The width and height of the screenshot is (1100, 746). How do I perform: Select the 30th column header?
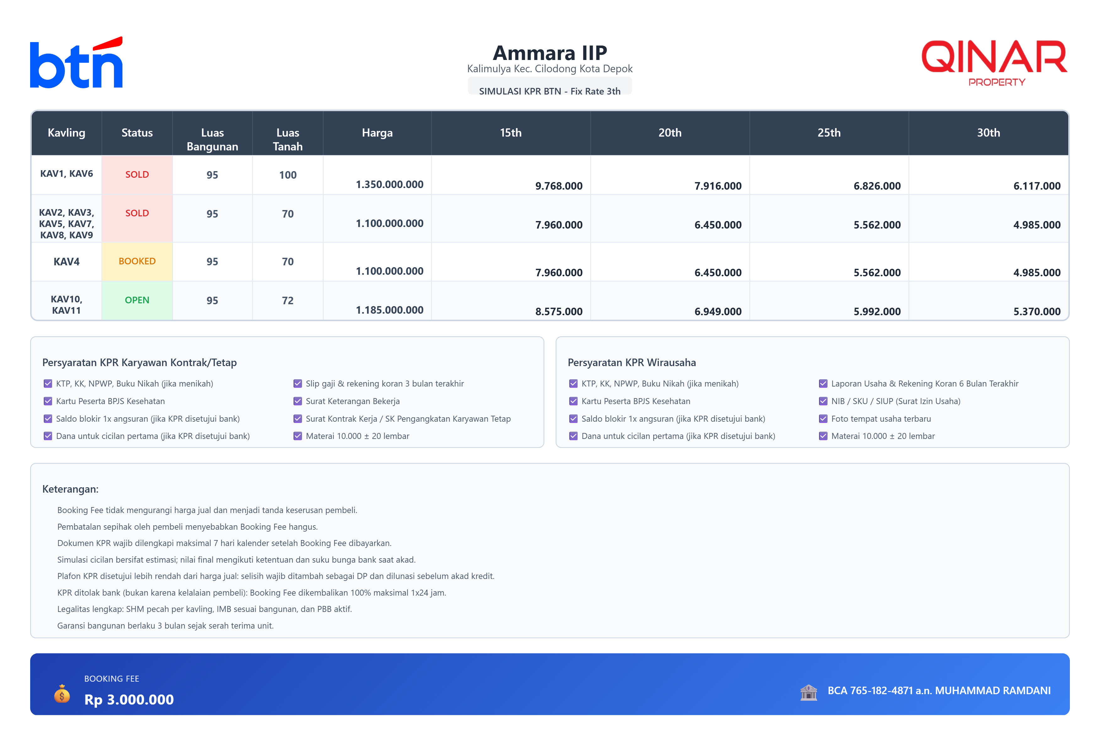988,132
